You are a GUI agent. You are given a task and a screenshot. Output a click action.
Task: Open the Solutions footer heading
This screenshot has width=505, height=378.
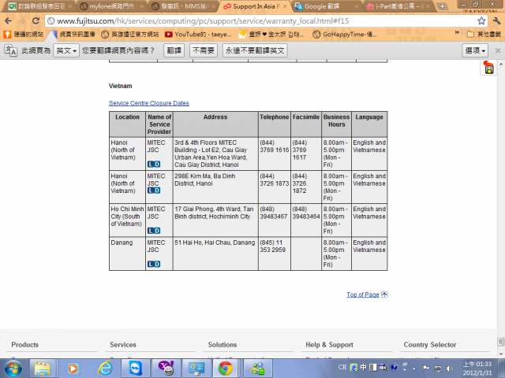(223, 345)
